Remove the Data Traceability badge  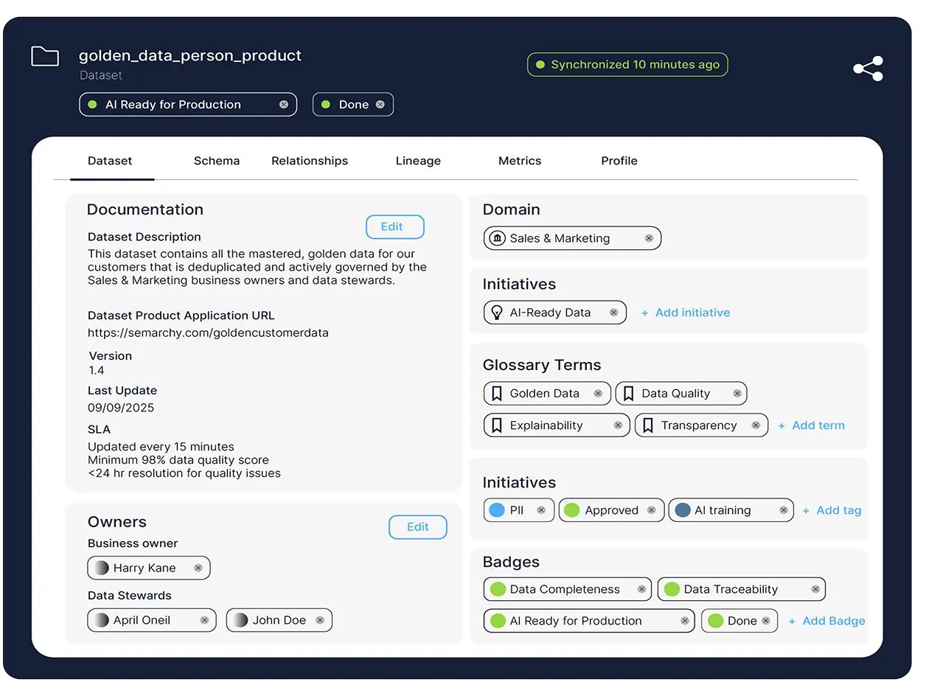(815, 589)
